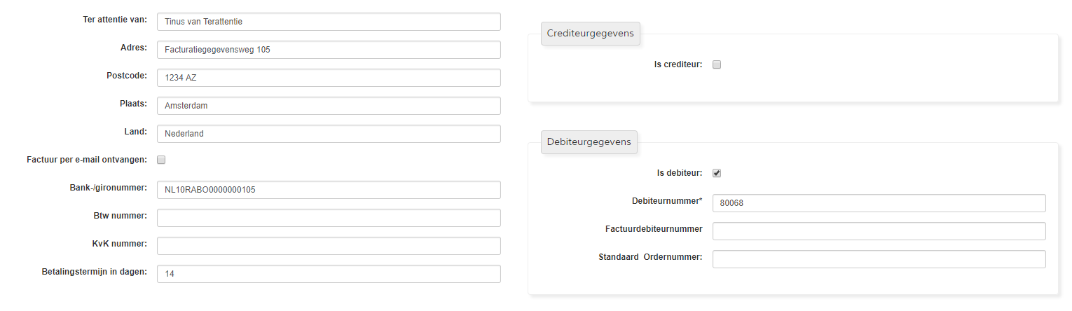Enable the 'Is crediteur' checkbox
1072x311 pixels.
pyautogui.click(x=717, y=64)
